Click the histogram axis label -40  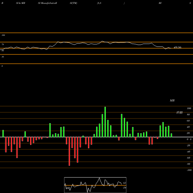pos(188,152)
